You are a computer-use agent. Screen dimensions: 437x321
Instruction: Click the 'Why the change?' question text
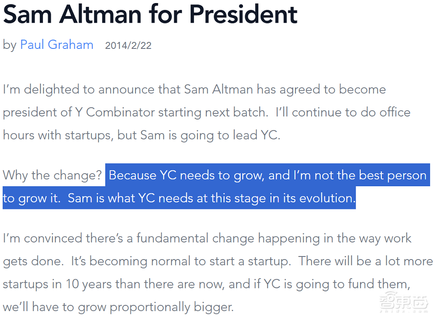(x=52, y=175)
